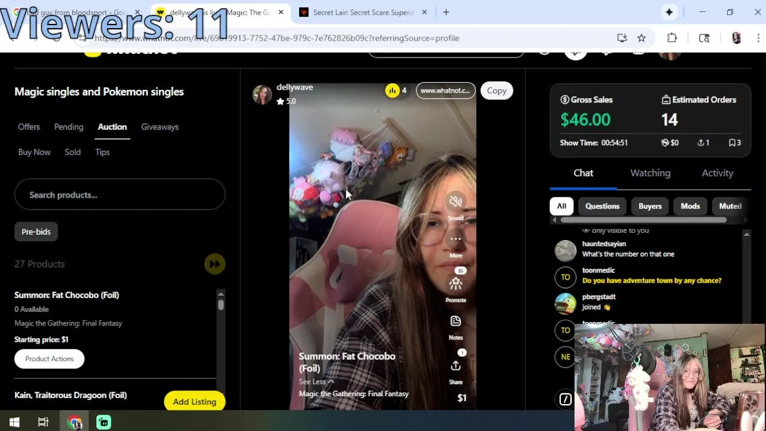Filter chat by Muted
The image size is (766, 431).
730,206
